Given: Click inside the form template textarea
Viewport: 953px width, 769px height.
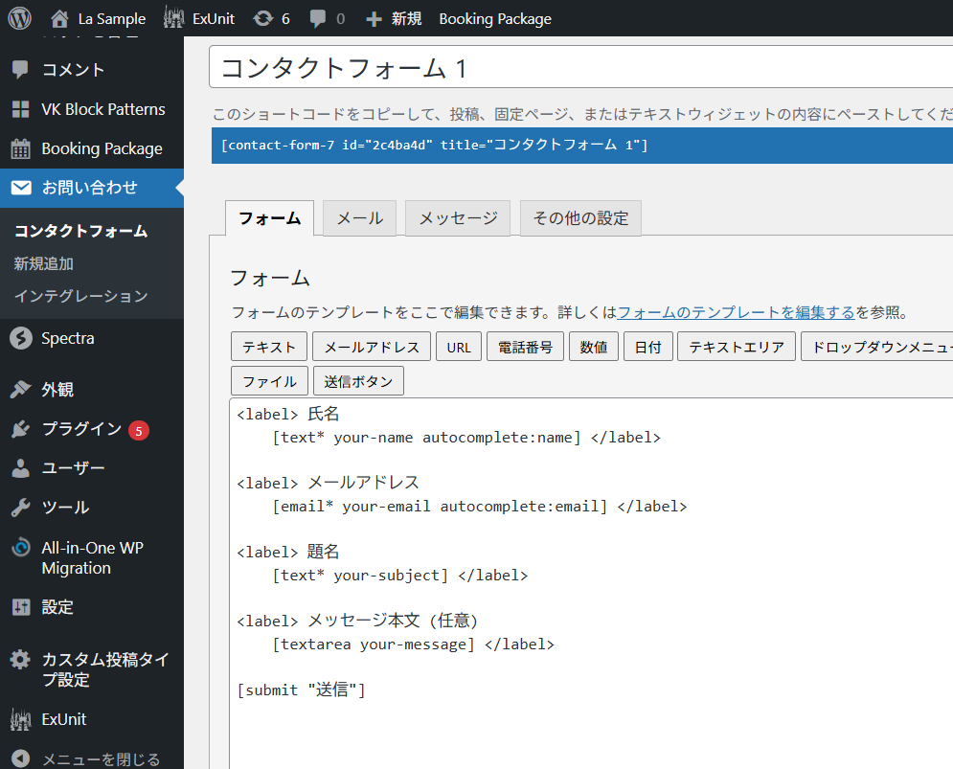Looking at the screenshot, I should (591, 583).
